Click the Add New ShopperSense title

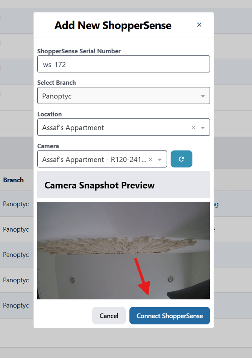tap(113, 25)
